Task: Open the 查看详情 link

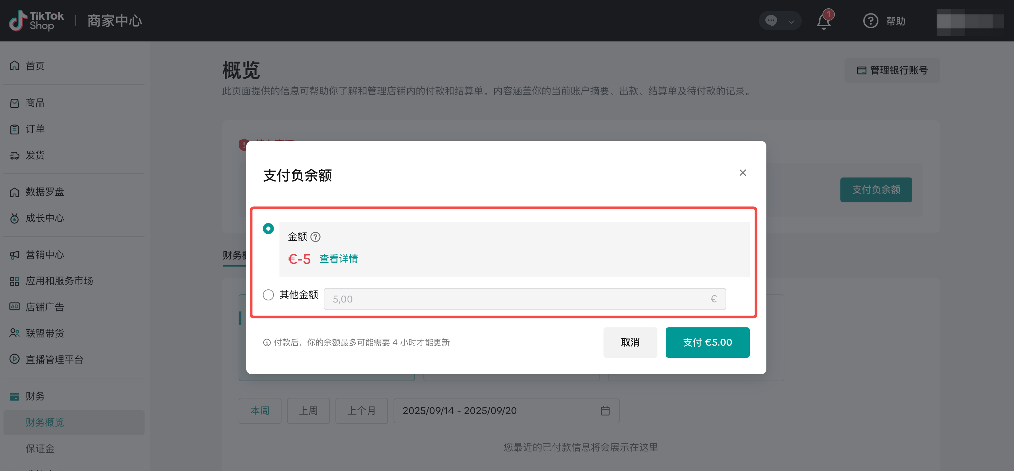Action: coord(339,259)
